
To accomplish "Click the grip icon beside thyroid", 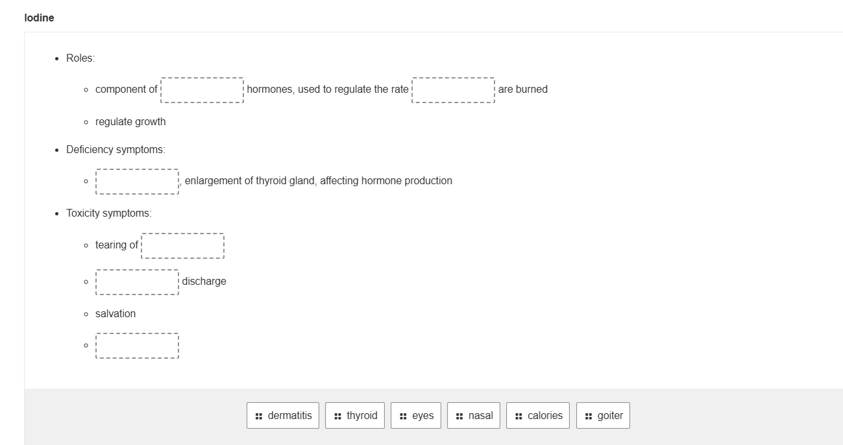I will (337, 416).
